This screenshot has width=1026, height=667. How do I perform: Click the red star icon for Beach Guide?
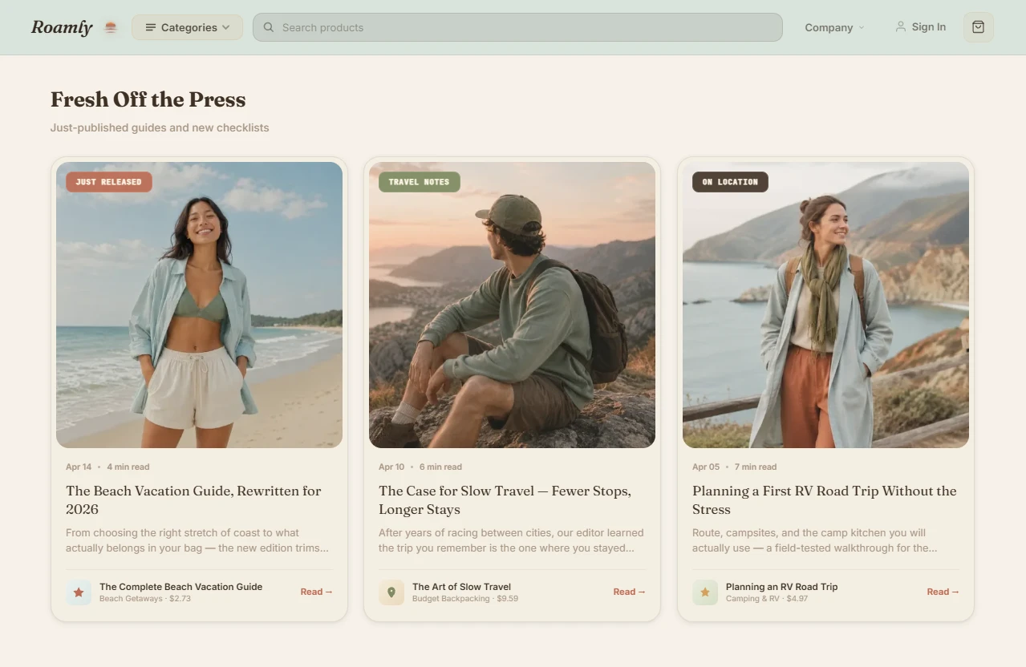79,592
